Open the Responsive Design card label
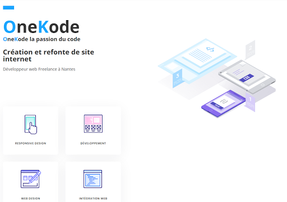The image size is (287, 202). (30, 143)
